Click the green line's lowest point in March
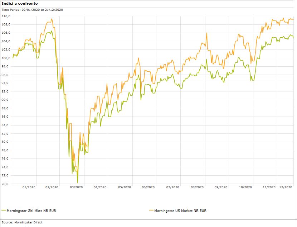 pos(78,183)
